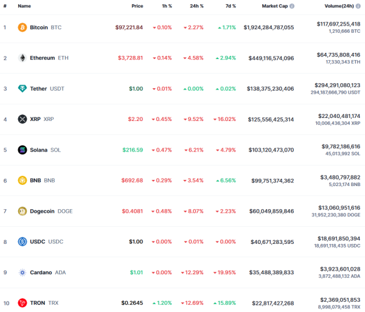
Task: Click the Tether green gem icon
Action: [x=23, y=89]
